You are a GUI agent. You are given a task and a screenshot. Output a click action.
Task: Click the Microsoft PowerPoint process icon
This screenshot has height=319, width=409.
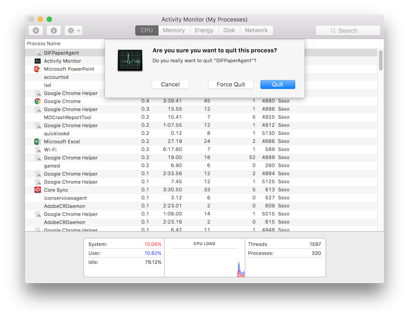click(x=37, y=69)
